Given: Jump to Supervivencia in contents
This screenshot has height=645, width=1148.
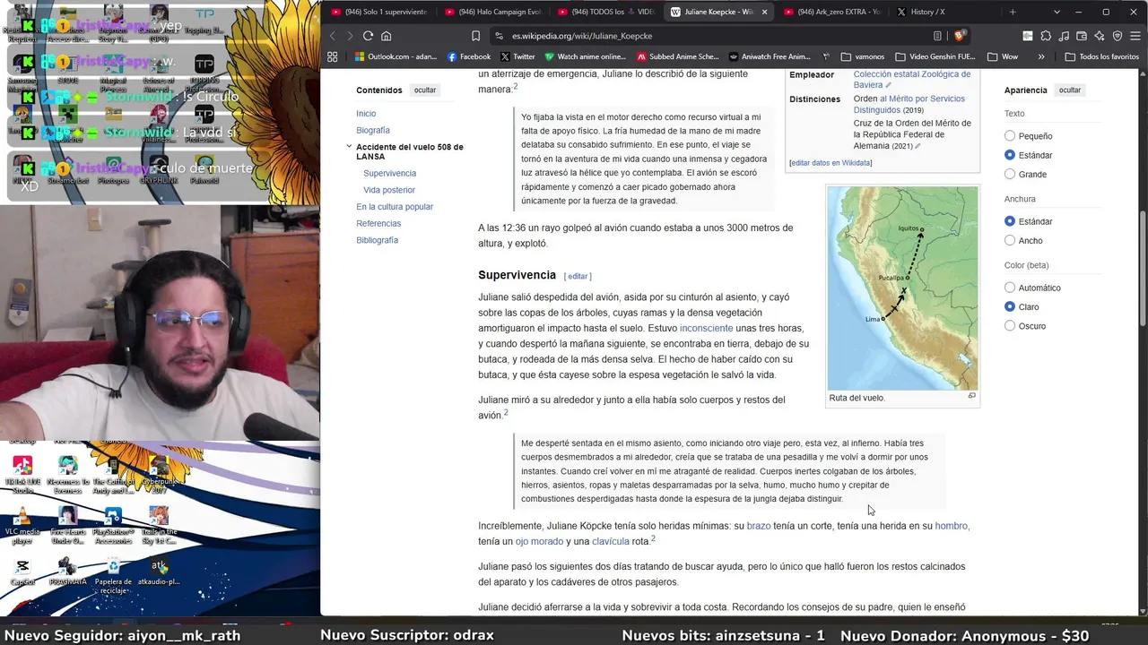Looking at the screenshot, I should click(x=389, y=173).
